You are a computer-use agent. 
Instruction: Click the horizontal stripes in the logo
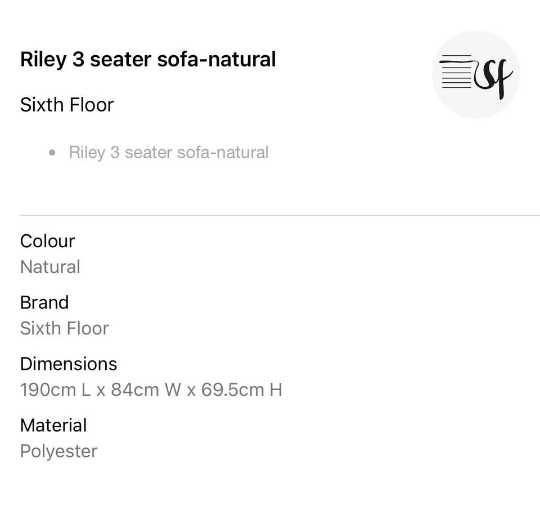pyautogui.click(x=456, y=72)
